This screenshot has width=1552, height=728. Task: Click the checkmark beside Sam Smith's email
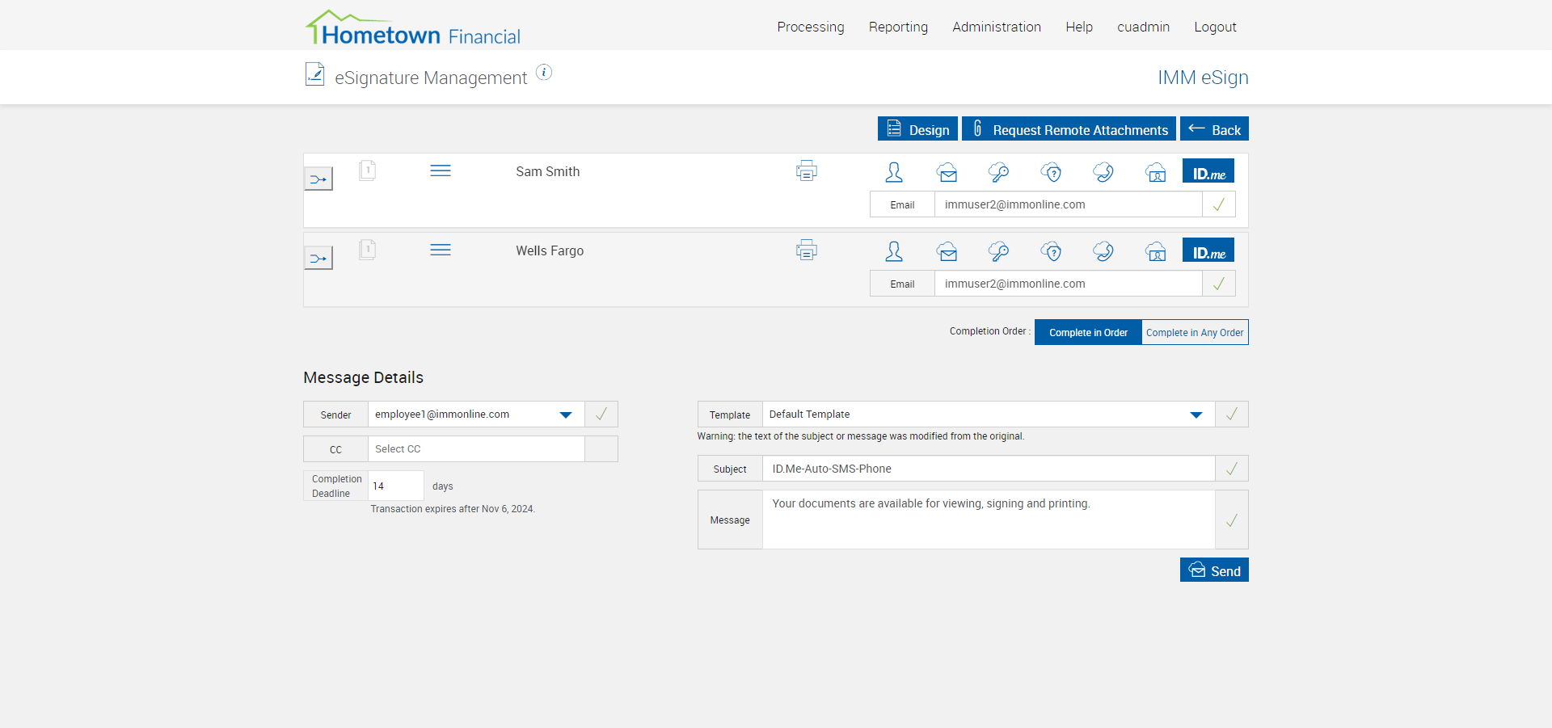pyautogui.click(x=1218, y=204)
